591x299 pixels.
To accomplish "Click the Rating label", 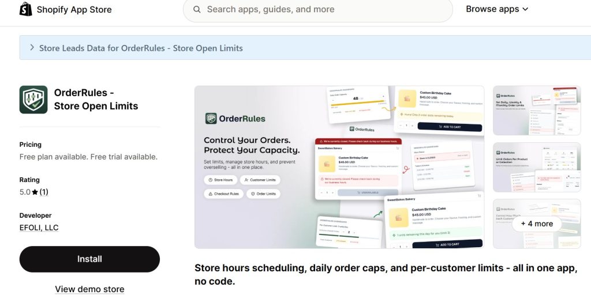I will tap(29, 180).
